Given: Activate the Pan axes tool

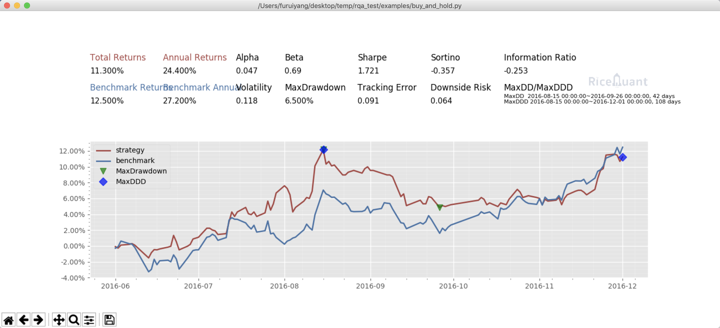Looking at the screenshot, I should (59, 319).
